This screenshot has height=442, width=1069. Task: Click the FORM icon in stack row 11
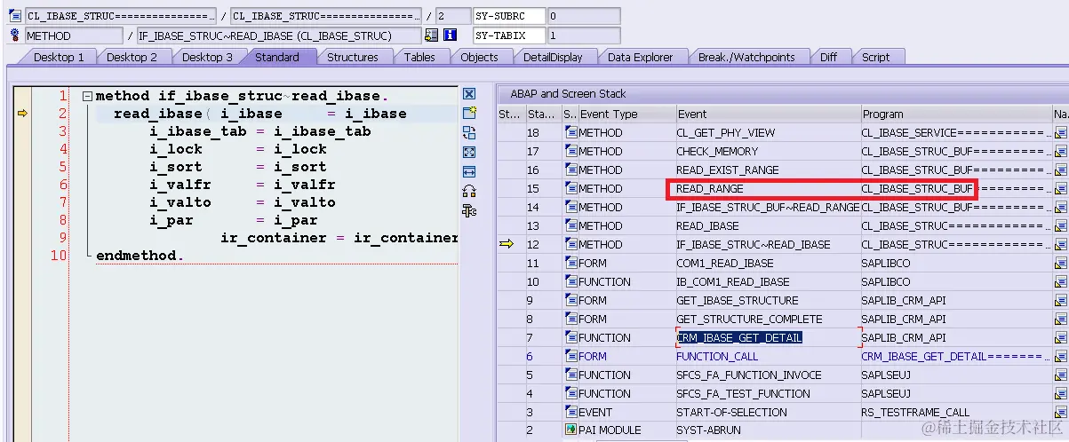(x=571, y=264)
